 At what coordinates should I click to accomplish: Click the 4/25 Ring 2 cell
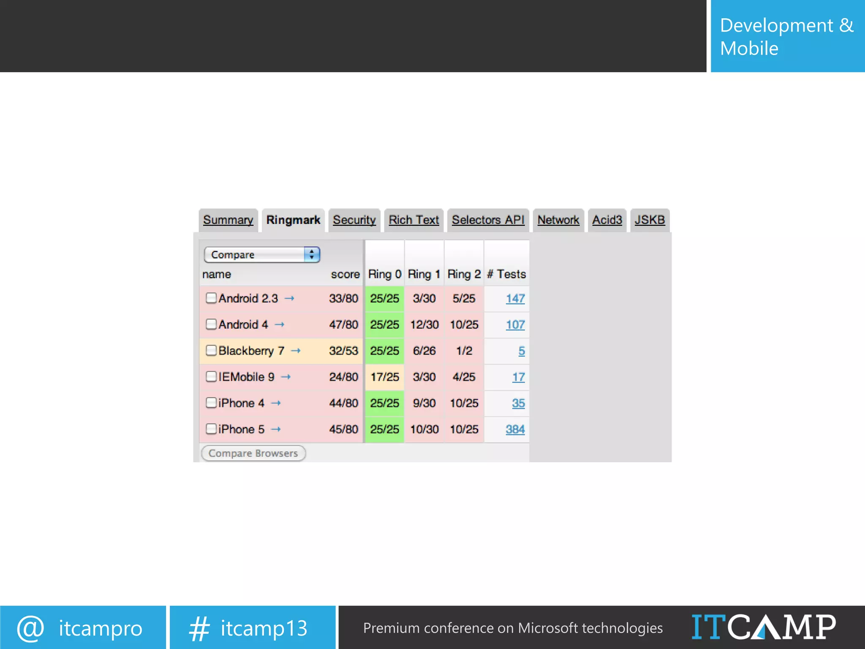pos(464,377)
